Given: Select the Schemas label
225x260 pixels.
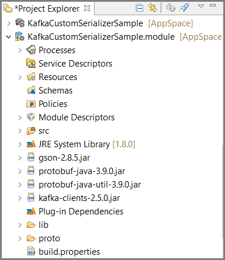Looking at the screenshot, I should pyautogui.click(x=56, y=91).
